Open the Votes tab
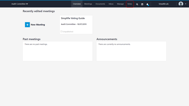189x106 pixels. 130,4
